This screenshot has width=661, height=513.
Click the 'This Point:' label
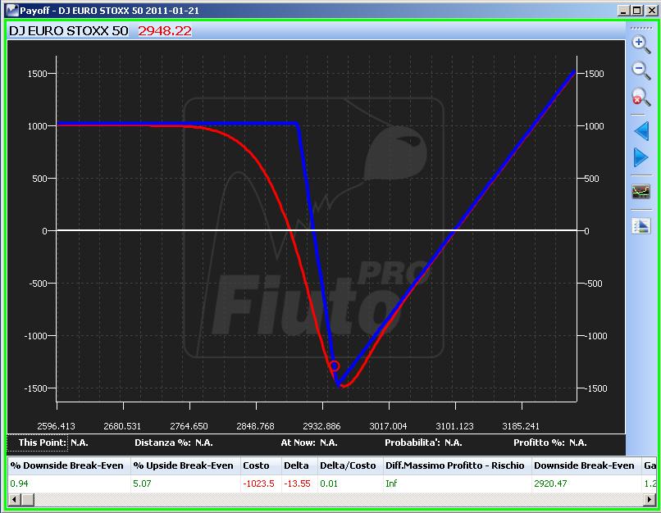click(x=42, y=443)
